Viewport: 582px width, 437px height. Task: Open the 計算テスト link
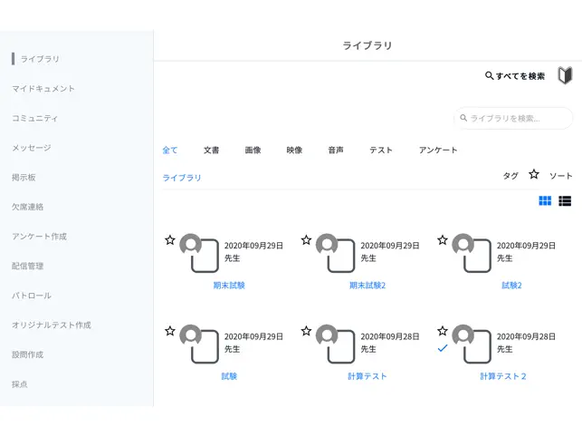click(x=367, y=376)
